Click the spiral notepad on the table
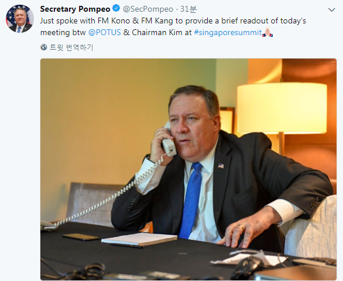 [x=139, y=239]
